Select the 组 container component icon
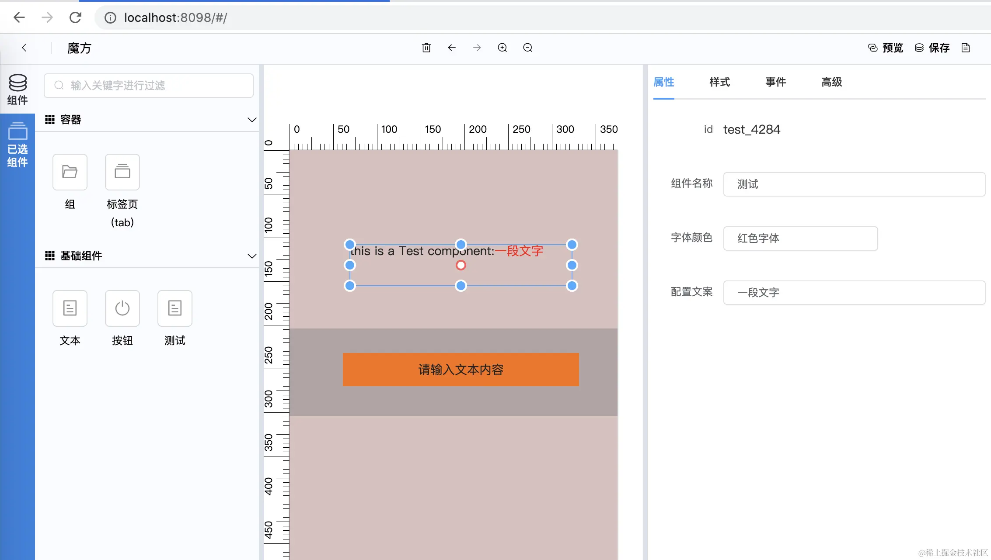991x560 pixels. [70, 172]
